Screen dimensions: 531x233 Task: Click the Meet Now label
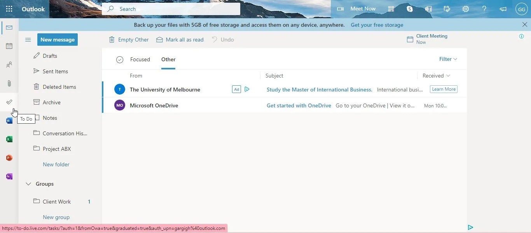pos(363,9)
